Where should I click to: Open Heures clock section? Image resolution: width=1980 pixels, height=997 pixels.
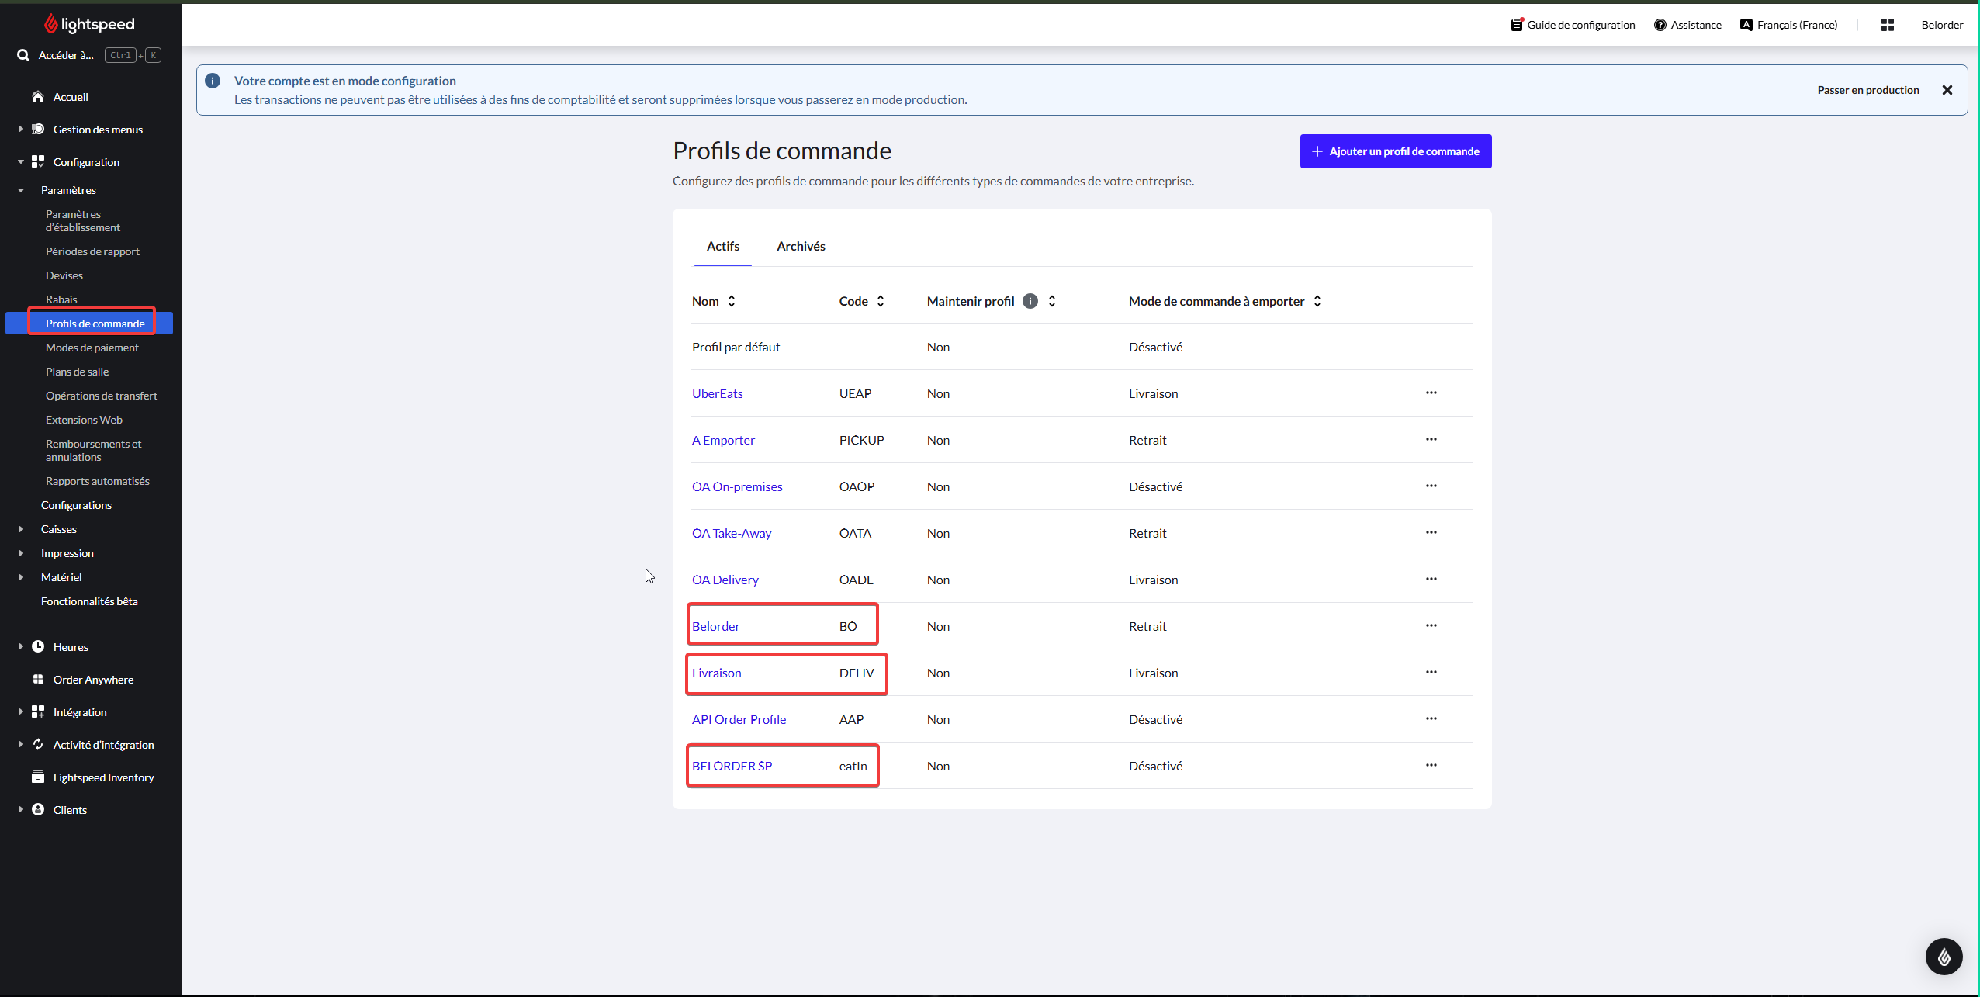71,647
